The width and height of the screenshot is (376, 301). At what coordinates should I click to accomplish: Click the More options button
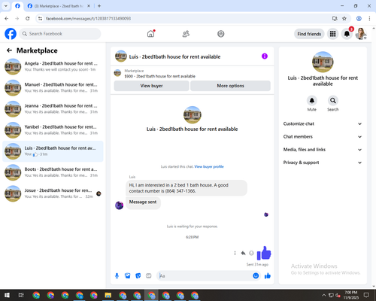coord(230,86)
